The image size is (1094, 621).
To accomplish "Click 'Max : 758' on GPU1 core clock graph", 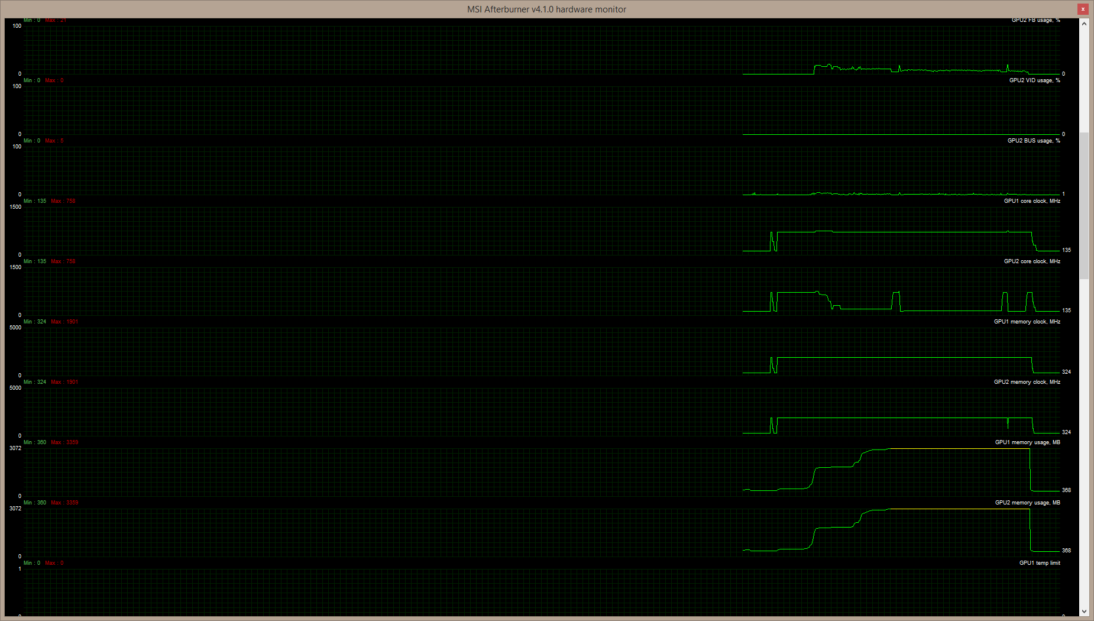I will click(63, 201).
